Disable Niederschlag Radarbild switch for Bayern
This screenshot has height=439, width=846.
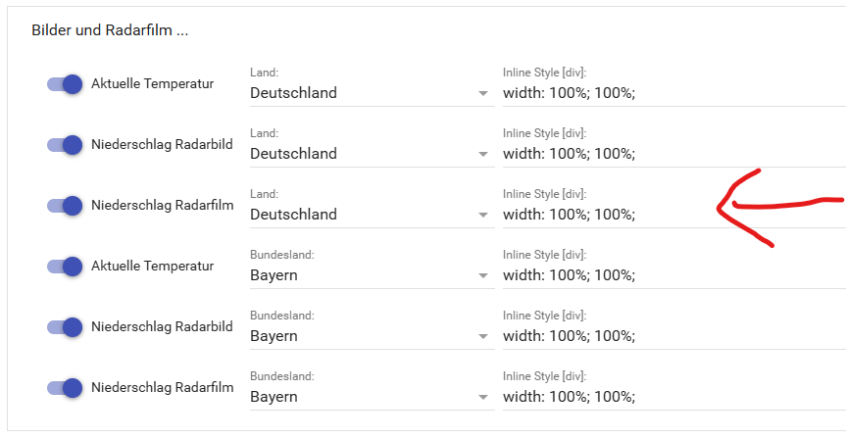click(64, 327)
